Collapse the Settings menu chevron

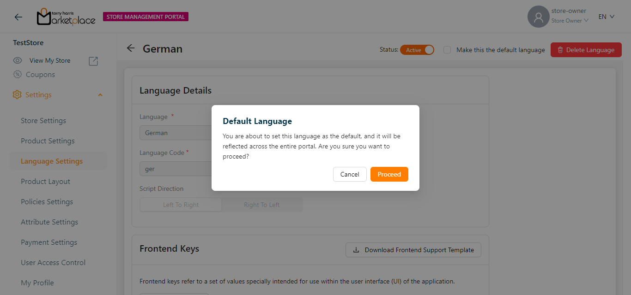pyautogui.click(x=100, y=95)
